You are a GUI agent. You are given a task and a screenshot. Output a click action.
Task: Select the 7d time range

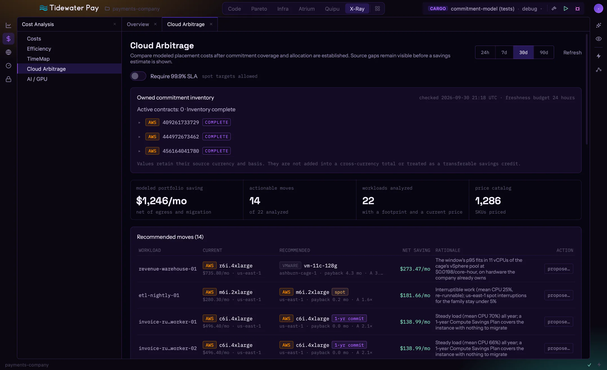(504, 52)
